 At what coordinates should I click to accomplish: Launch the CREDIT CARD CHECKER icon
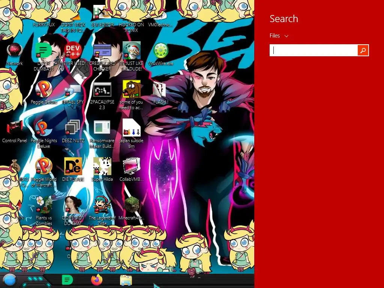102,50
